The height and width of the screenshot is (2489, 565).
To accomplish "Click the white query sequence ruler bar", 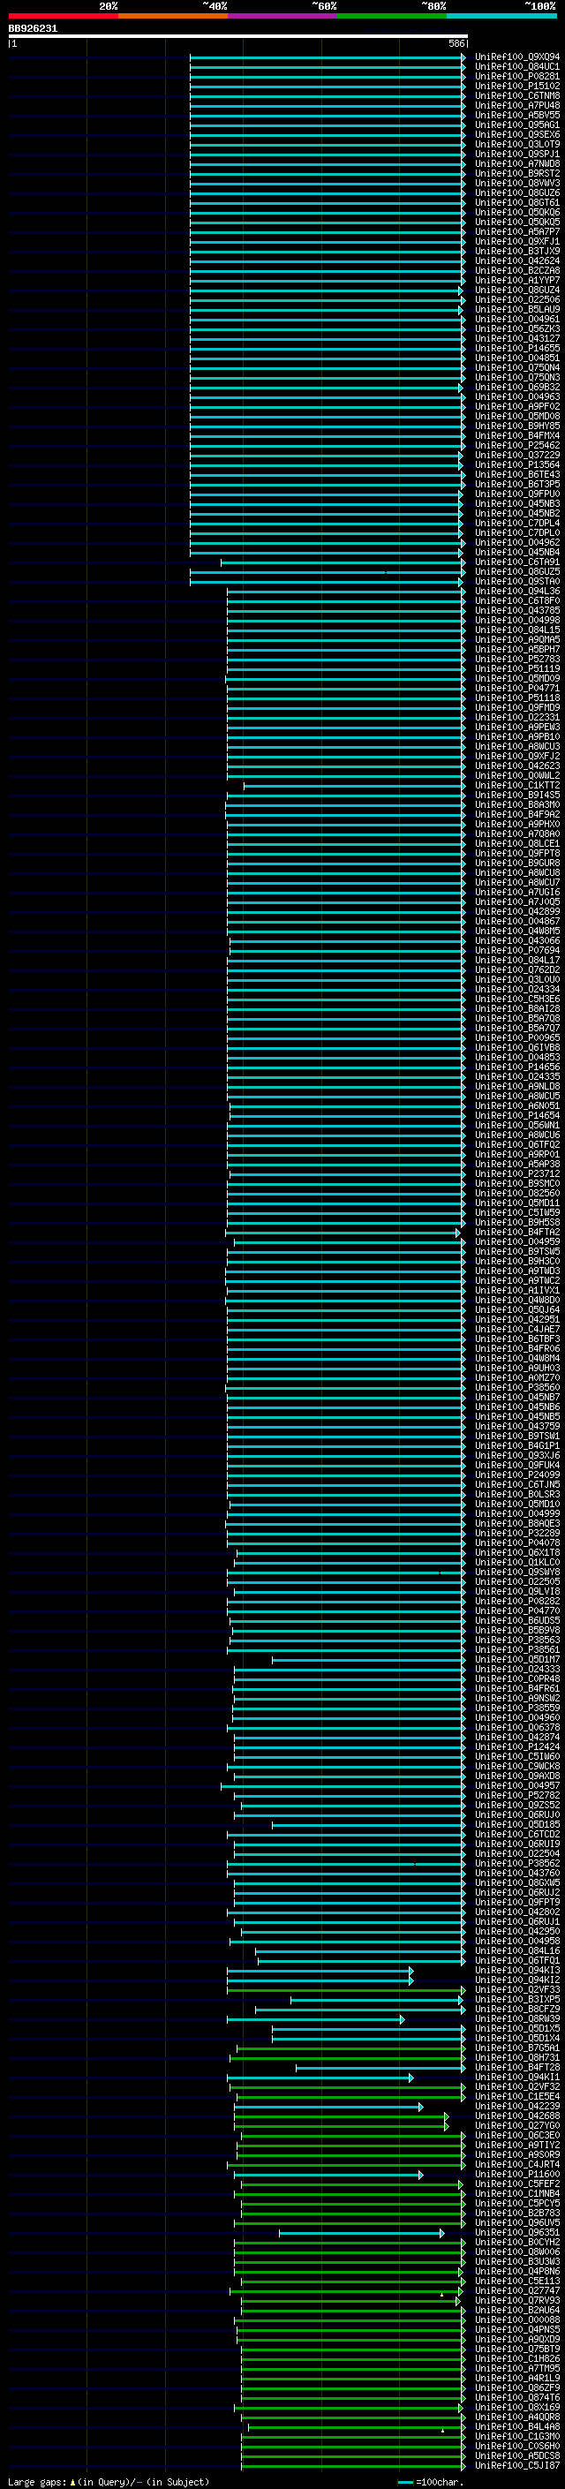I will [237, 37].
